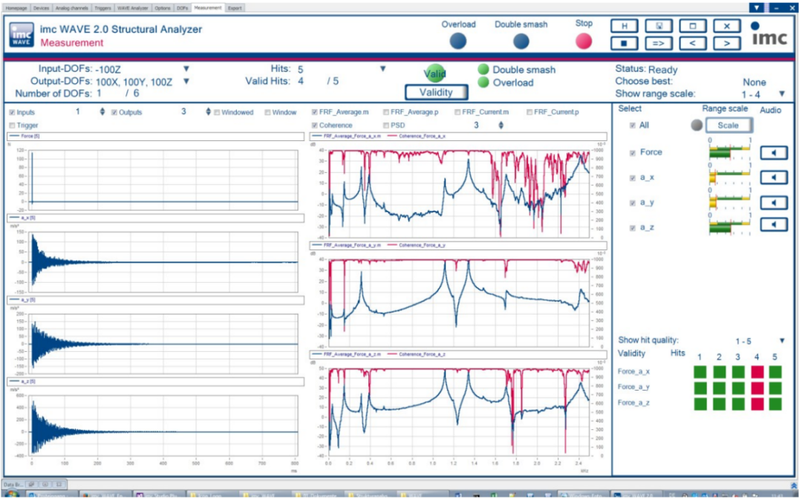Open the Show range scale dropdown
The width and height of the screenshot is (802, 499).
click(x=782, y=94)
